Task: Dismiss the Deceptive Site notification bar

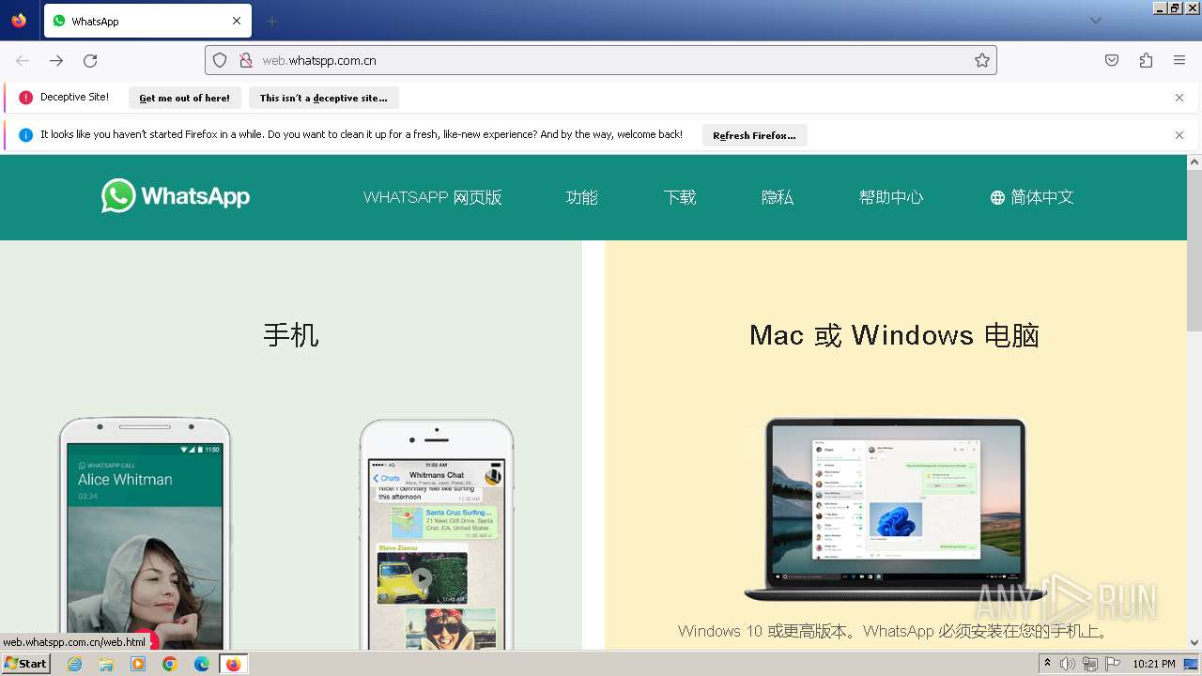Action: click(x=1179, y=98)
